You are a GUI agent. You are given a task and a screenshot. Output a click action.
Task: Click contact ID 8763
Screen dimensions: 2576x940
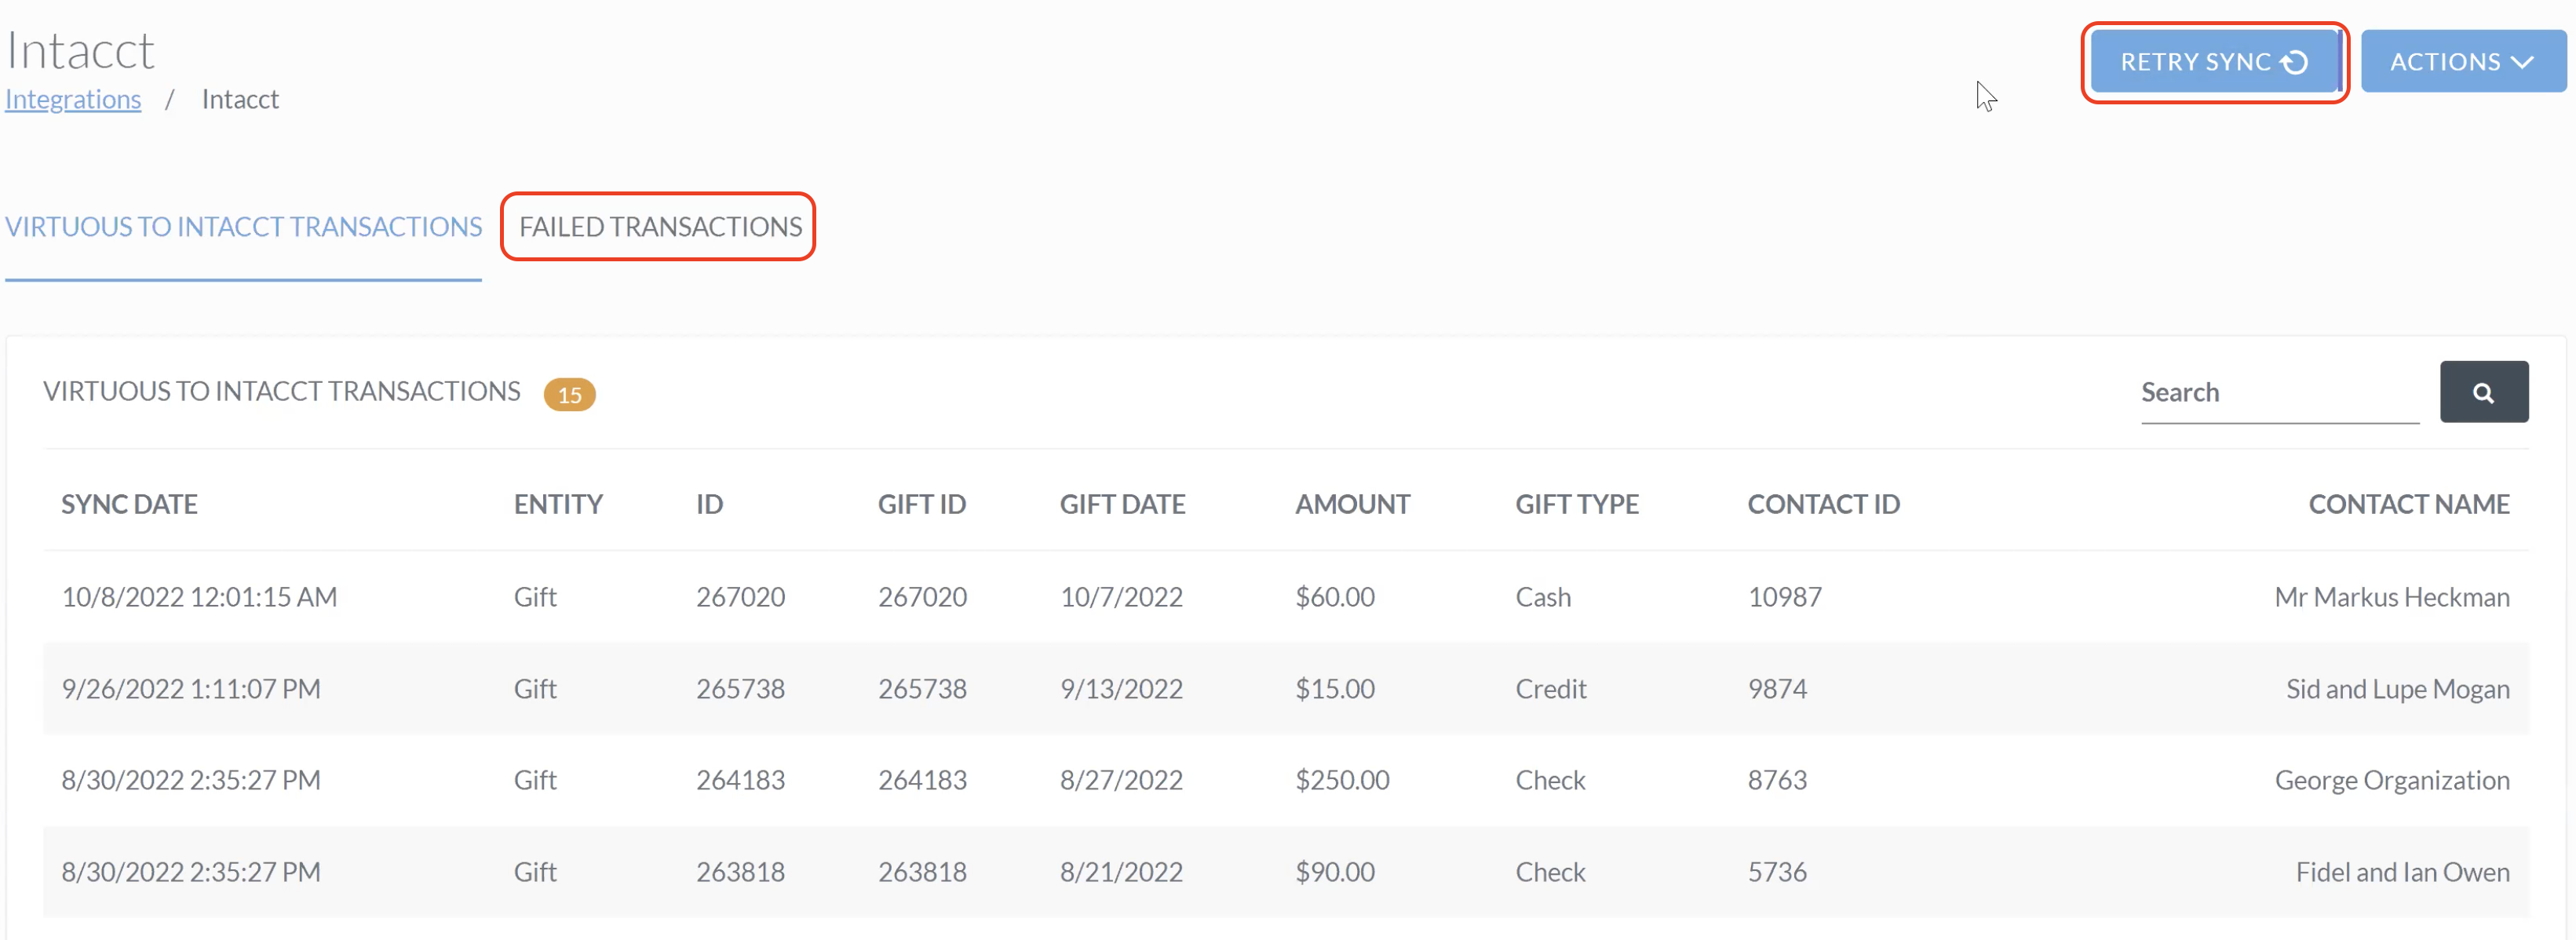click(1776, 780)
